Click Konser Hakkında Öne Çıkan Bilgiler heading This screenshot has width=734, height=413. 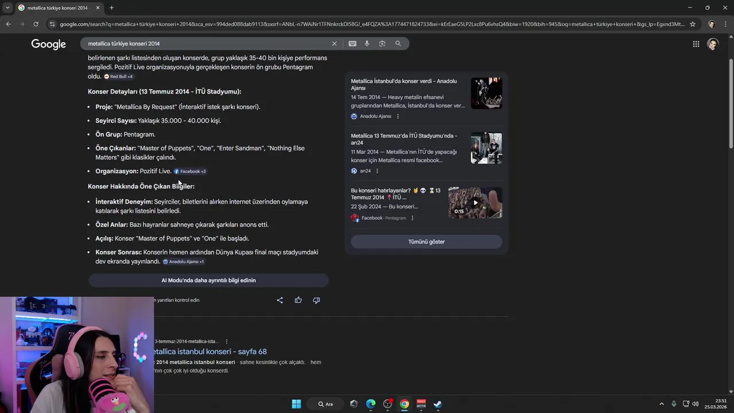pos(141,186)
